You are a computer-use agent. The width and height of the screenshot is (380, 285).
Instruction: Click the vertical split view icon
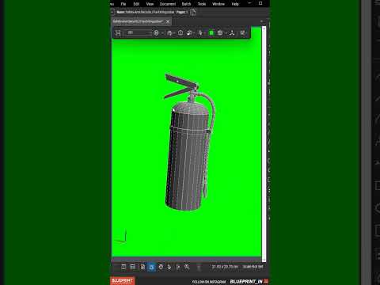point(123,267)
